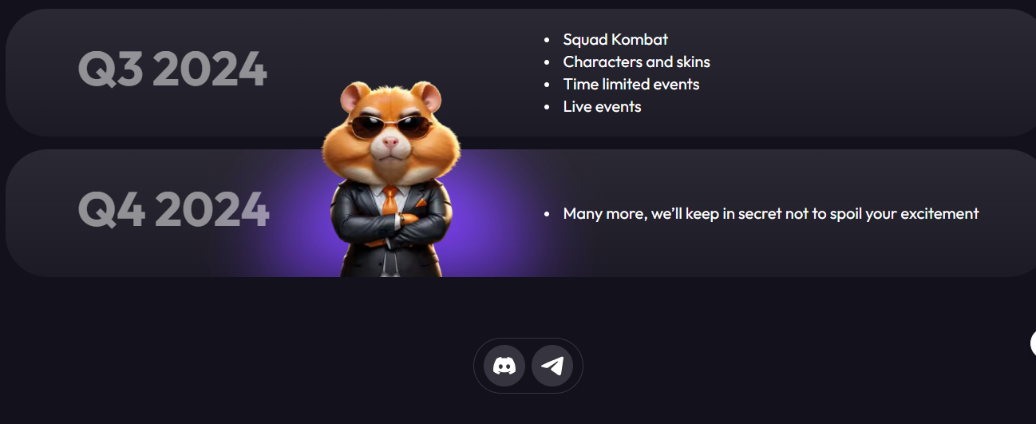The width and height of the screenshot is (1036, 424).
Task: Click the Characters and skins item
Action: 636,61
